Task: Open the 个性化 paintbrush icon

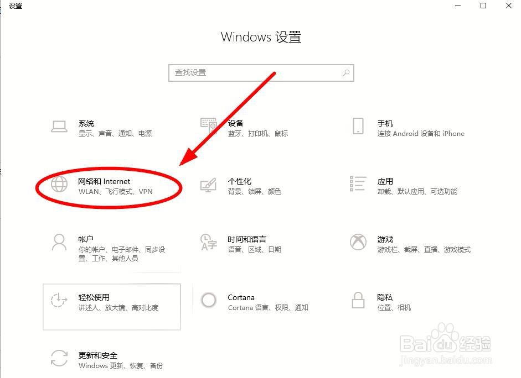Action: point(209,185)
